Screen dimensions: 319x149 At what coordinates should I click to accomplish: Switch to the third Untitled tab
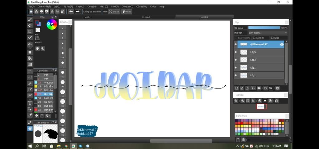(204, 17)
